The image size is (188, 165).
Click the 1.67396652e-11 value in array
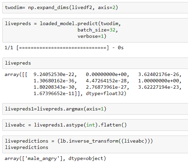pos(54,93)
